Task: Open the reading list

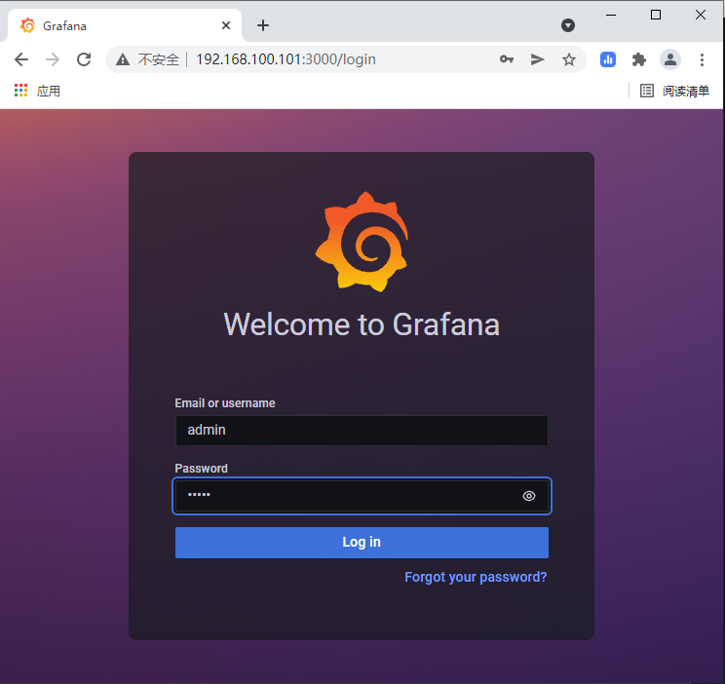Action: coord(674,91)
